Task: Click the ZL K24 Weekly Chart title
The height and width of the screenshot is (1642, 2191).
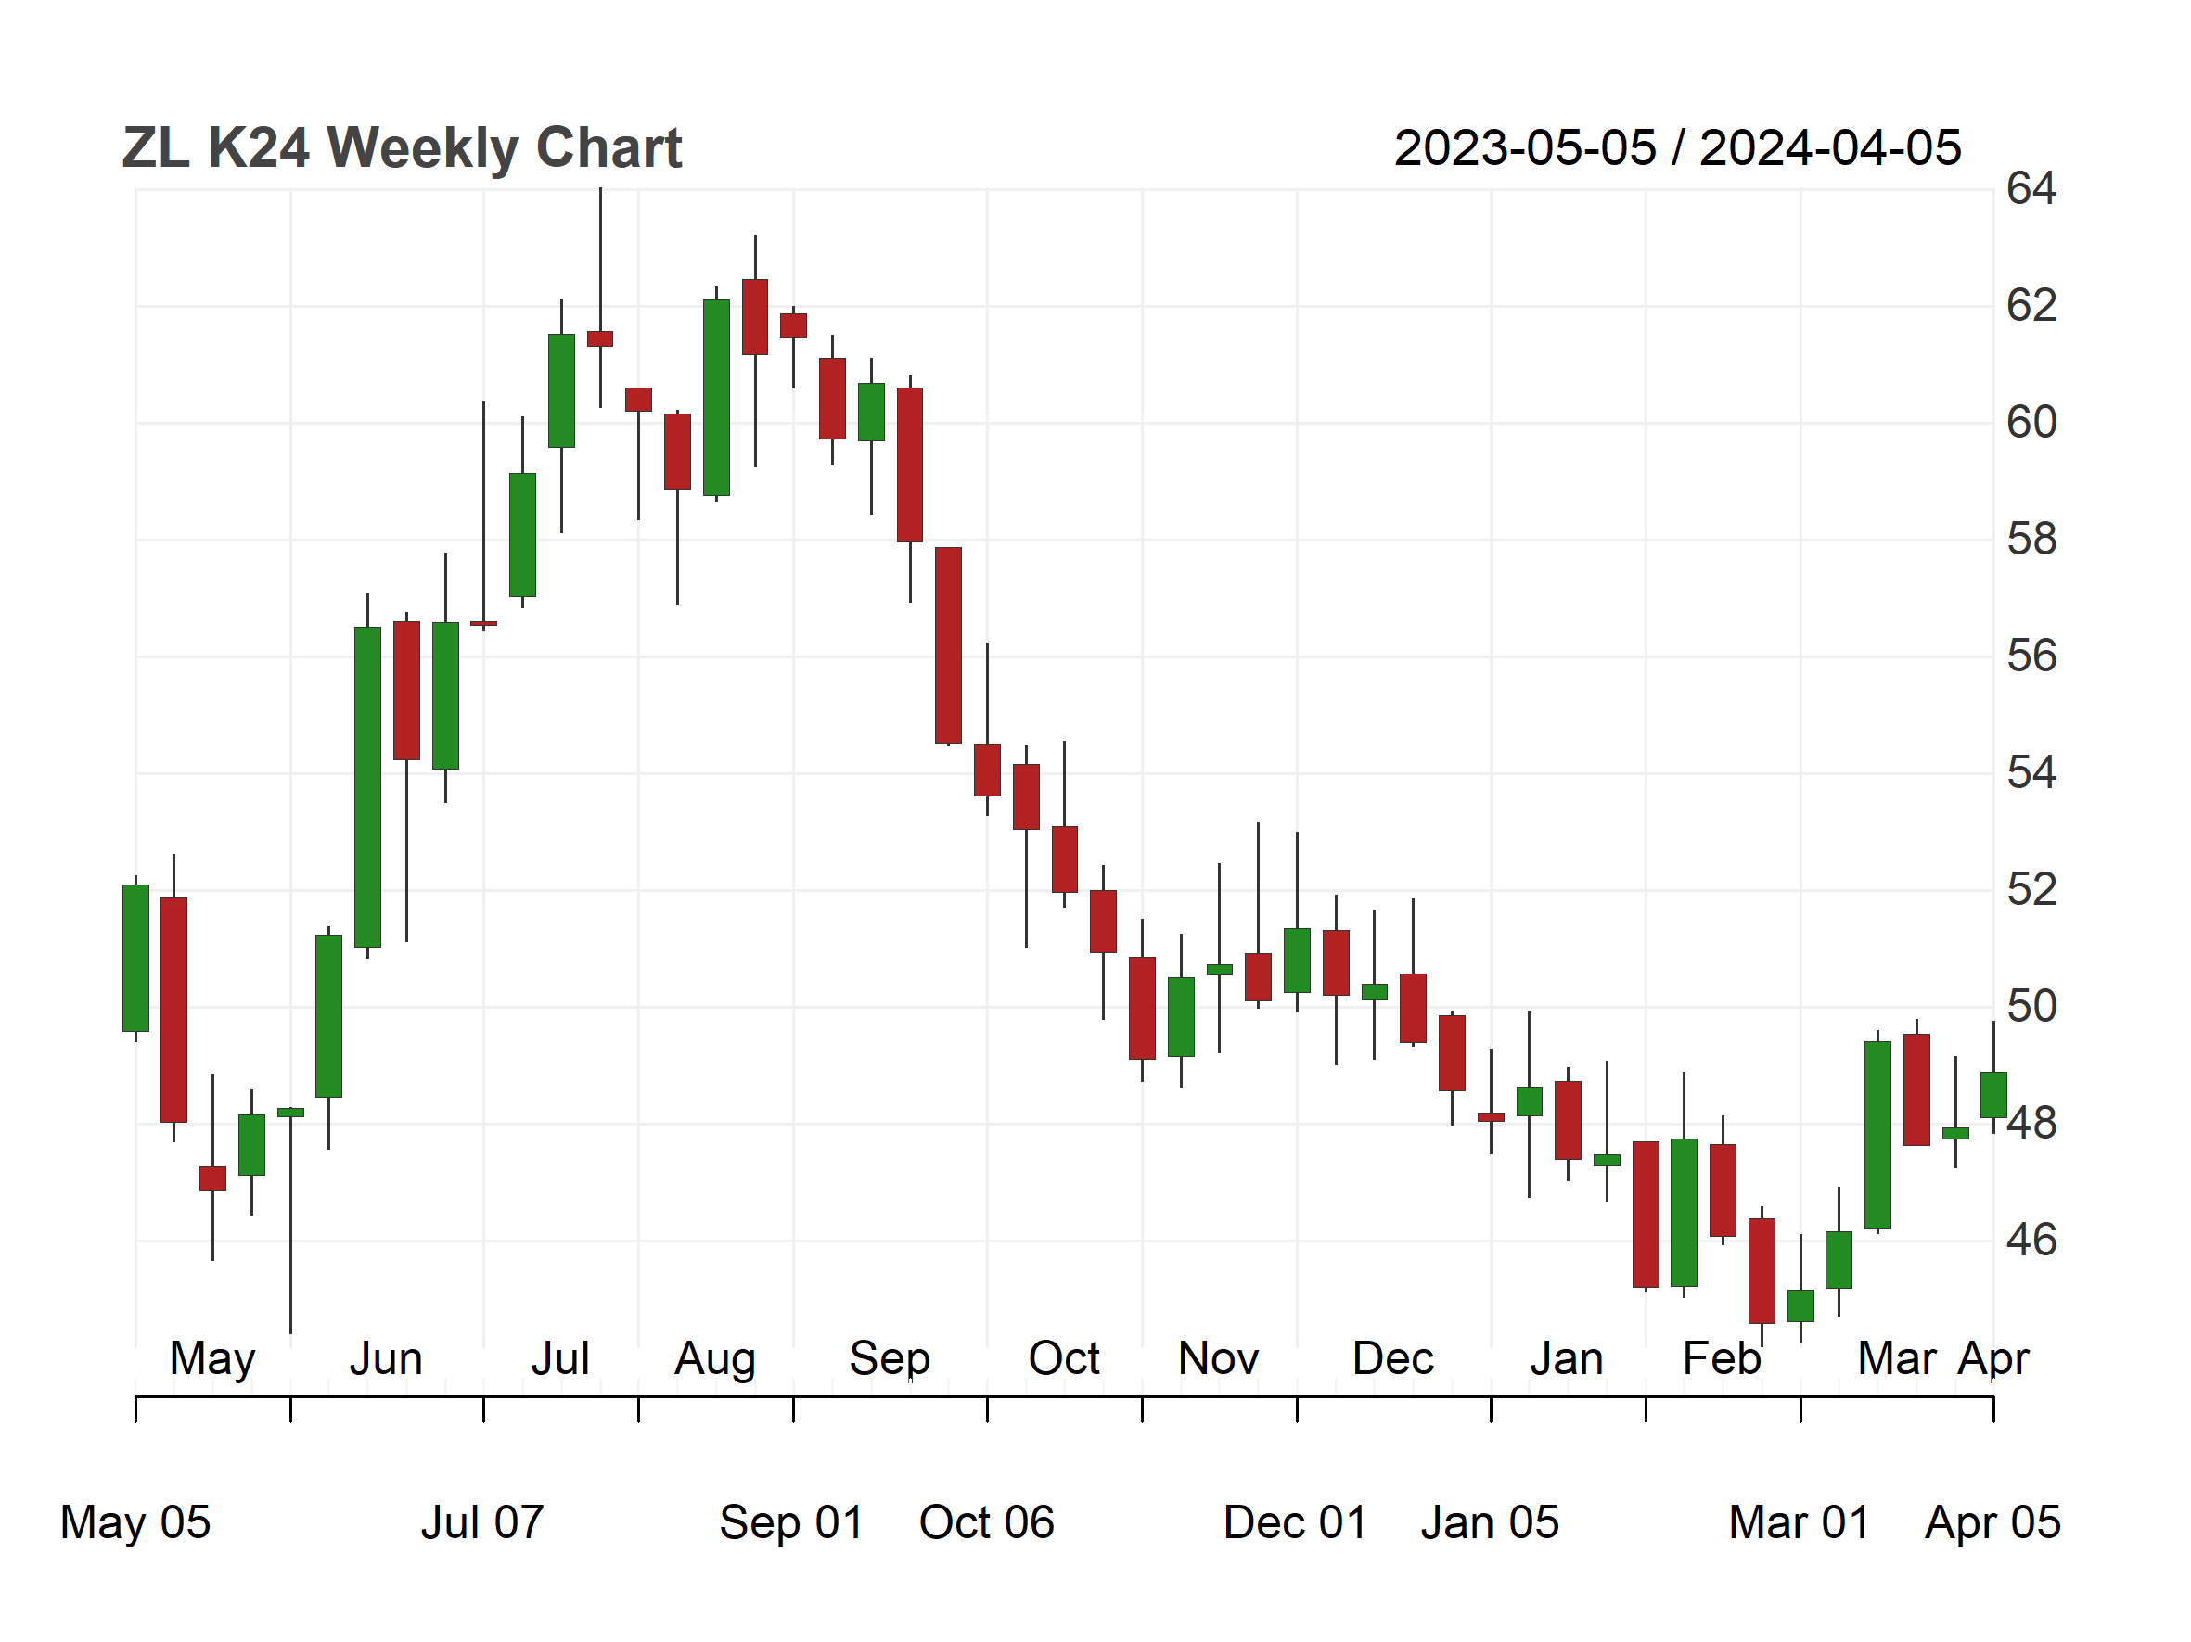Action: [x=401, y=148]
